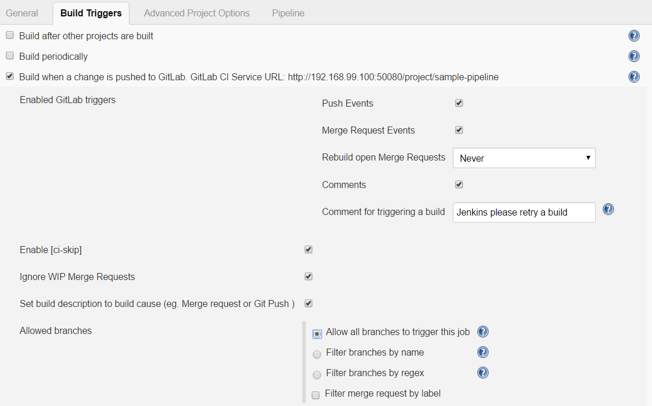
Task: Enable Build after other projects are built
Action: coord(9,35)
